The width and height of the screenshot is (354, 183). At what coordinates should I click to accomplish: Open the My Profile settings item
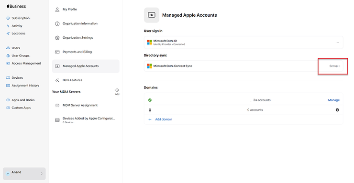86,10
